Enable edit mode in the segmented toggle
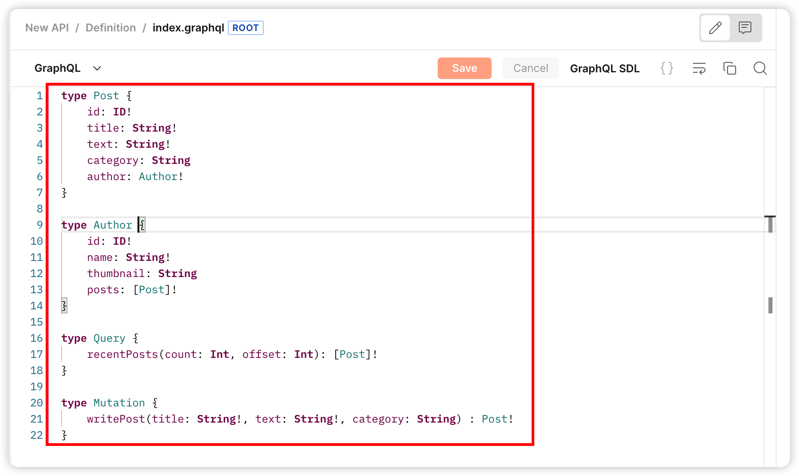The height and width of the screenshot is (476, 799). coord(715,28)
